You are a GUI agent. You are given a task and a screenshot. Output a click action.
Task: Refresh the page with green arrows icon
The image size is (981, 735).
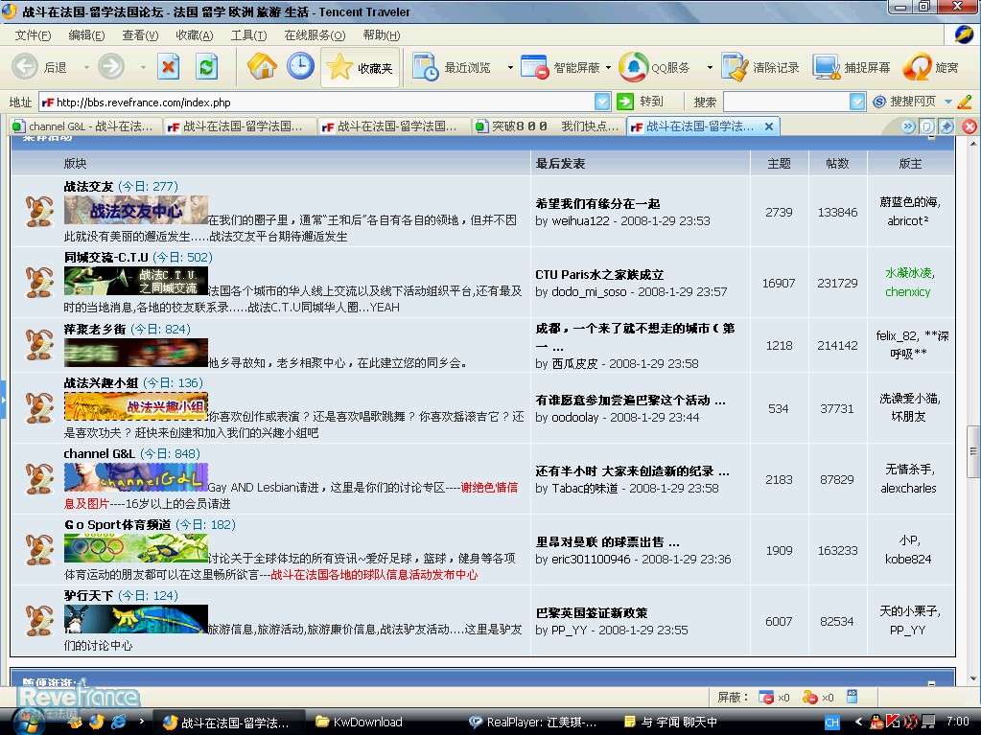coord(206,66)
